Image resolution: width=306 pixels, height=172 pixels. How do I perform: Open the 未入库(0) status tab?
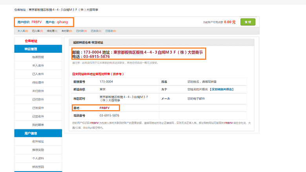coord(22,31)
